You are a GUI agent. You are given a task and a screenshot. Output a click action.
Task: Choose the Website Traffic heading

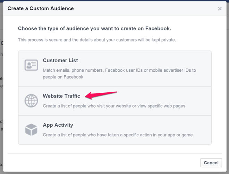[x=61, y=96]
